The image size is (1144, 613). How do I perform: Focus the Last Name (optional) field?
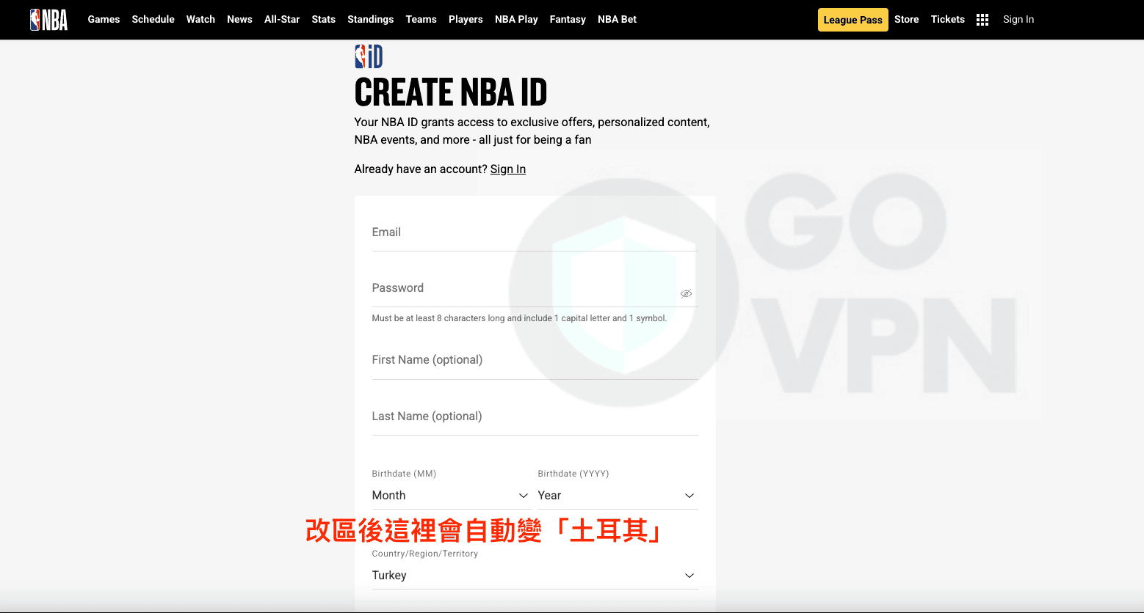[x=535, y=416]
